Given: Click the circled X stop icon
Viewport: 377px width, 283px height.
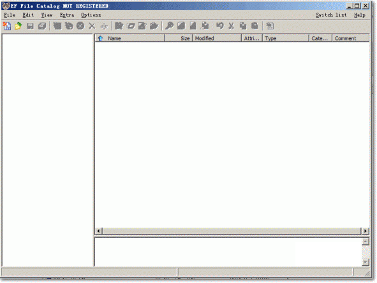Looking at the screenshot, I should point(80,25).
